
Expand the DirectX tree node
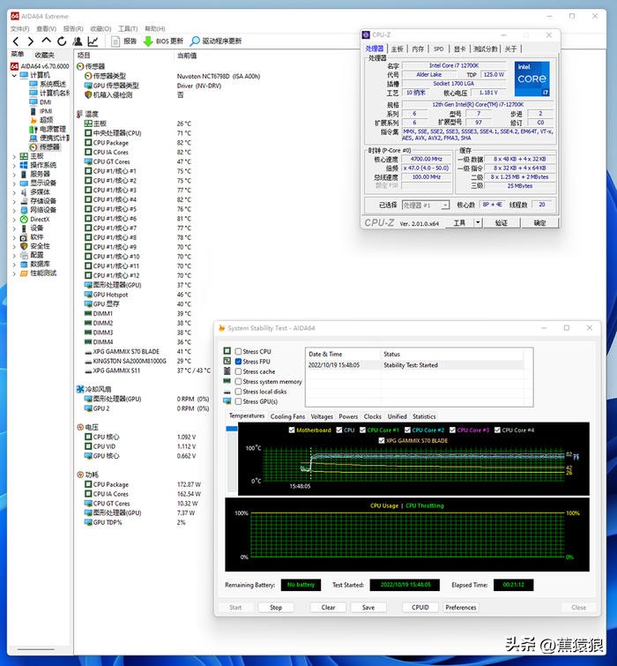coord(14,220)
